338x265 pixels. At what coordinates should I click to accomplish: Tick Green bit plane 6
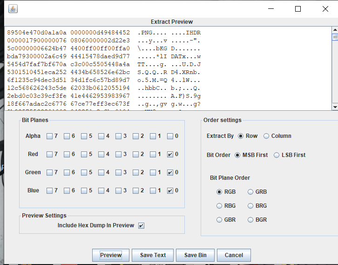tap(67, 172)
